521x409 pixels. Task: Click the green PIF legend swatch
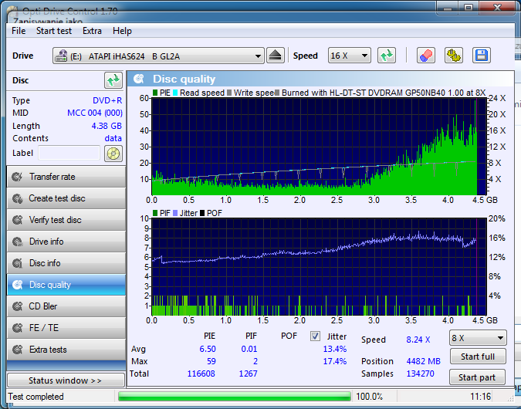coord(155,213)
